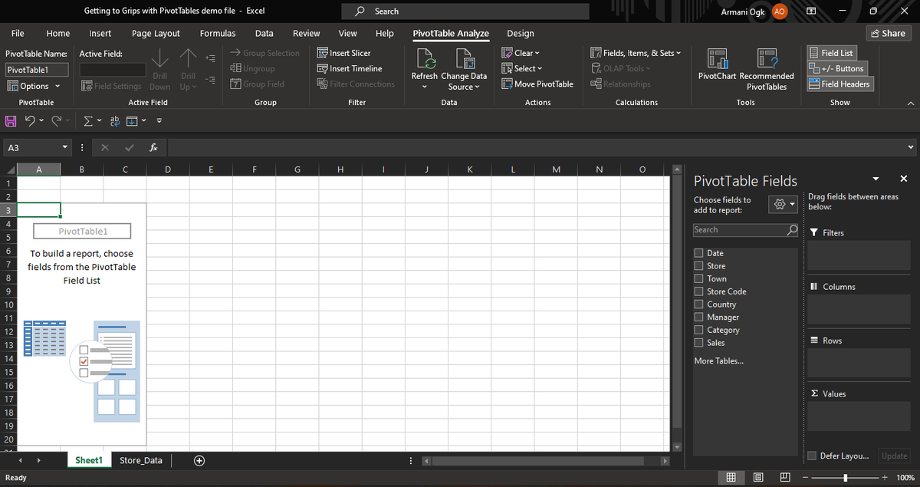Viewport: 920px width, 487px height.
Task: Switch to Normal view in status bar
Action: (731, 477)
